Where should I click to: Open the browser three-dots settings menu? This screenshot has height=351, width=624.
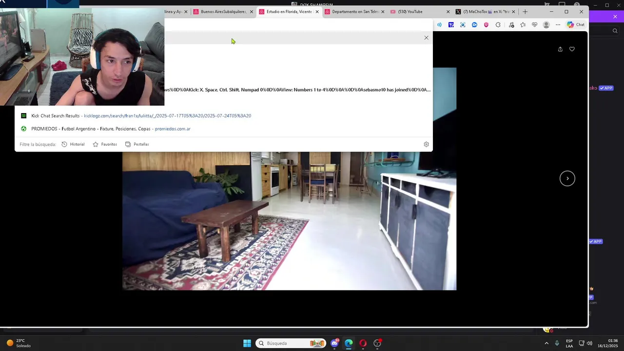[x=558, y=25]
